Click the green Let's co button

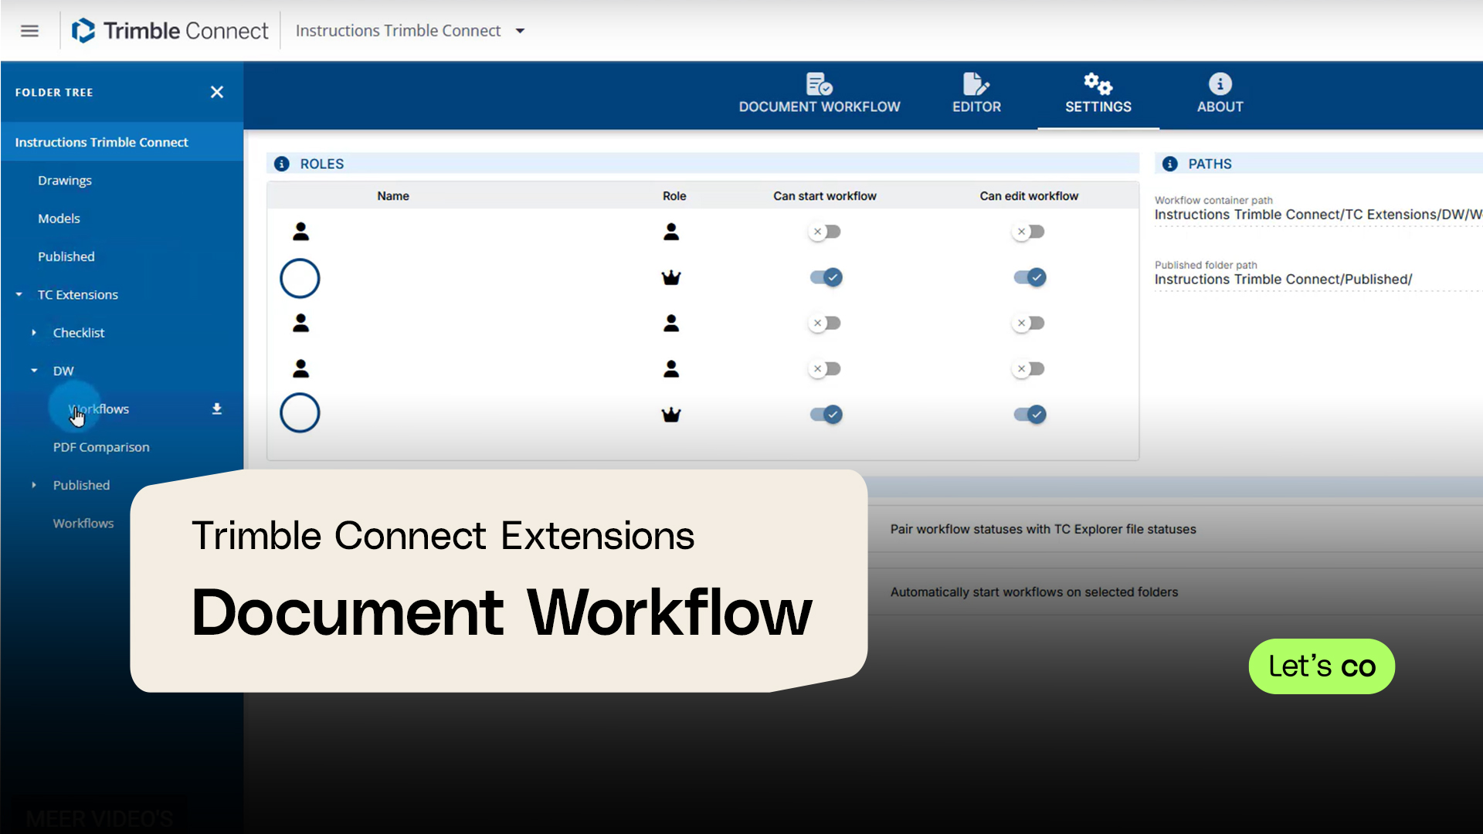1322,666
